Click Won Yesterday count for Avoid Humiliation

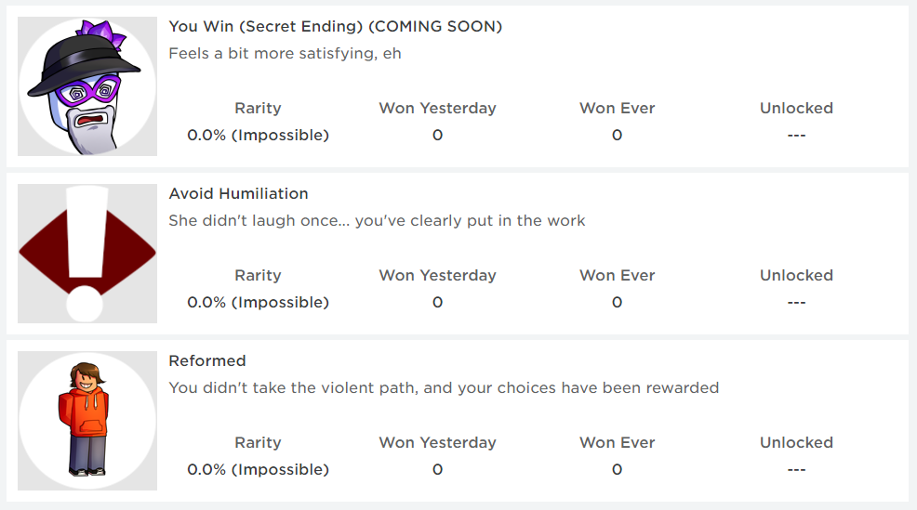[x=437, y=303]
